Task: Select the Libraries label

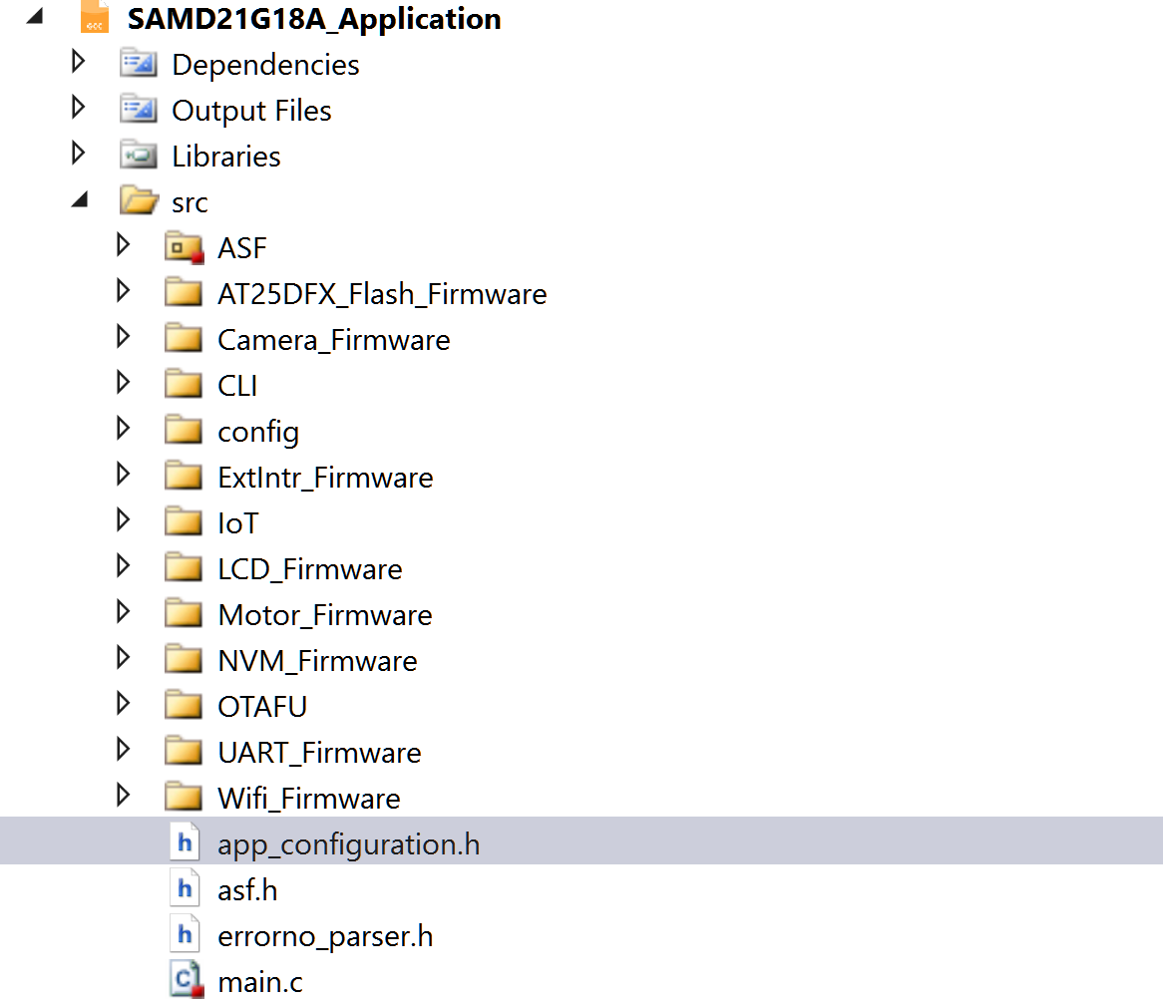Action: 226,157
